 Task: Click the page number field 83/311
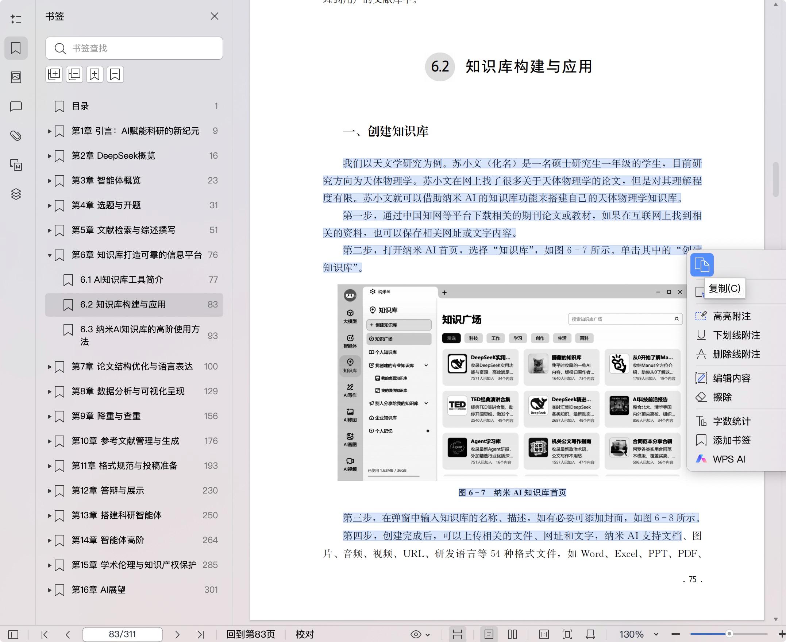coord(123,635)
